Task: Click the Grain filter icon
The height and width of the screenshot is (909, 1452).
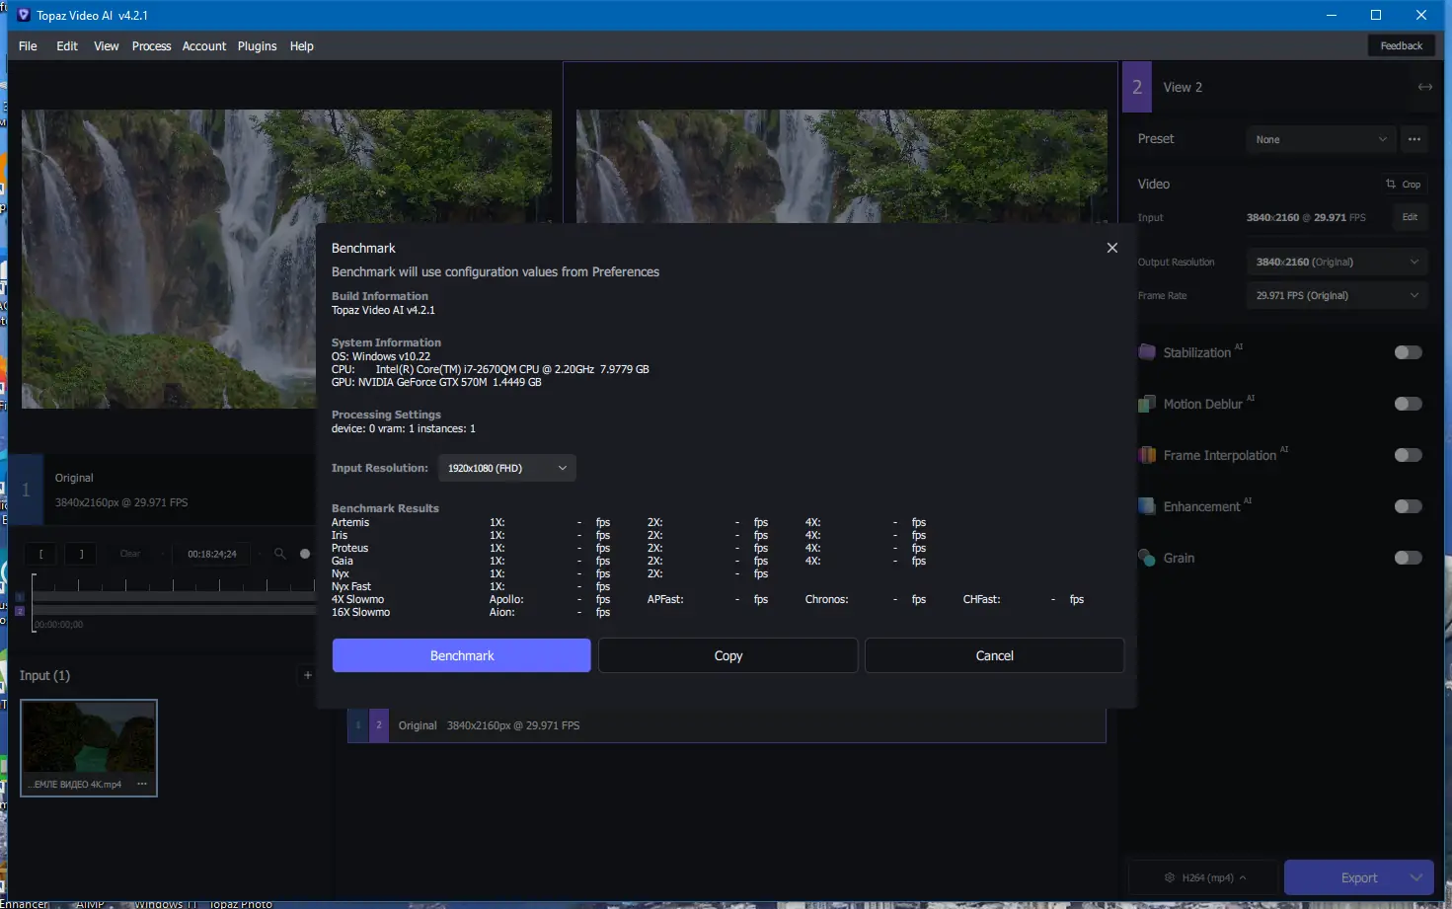Action: click(1147, 558)
